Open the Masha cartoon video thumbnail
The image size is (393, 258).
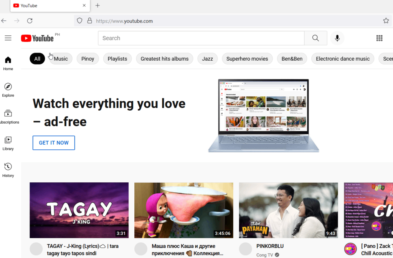coord(184,210)
